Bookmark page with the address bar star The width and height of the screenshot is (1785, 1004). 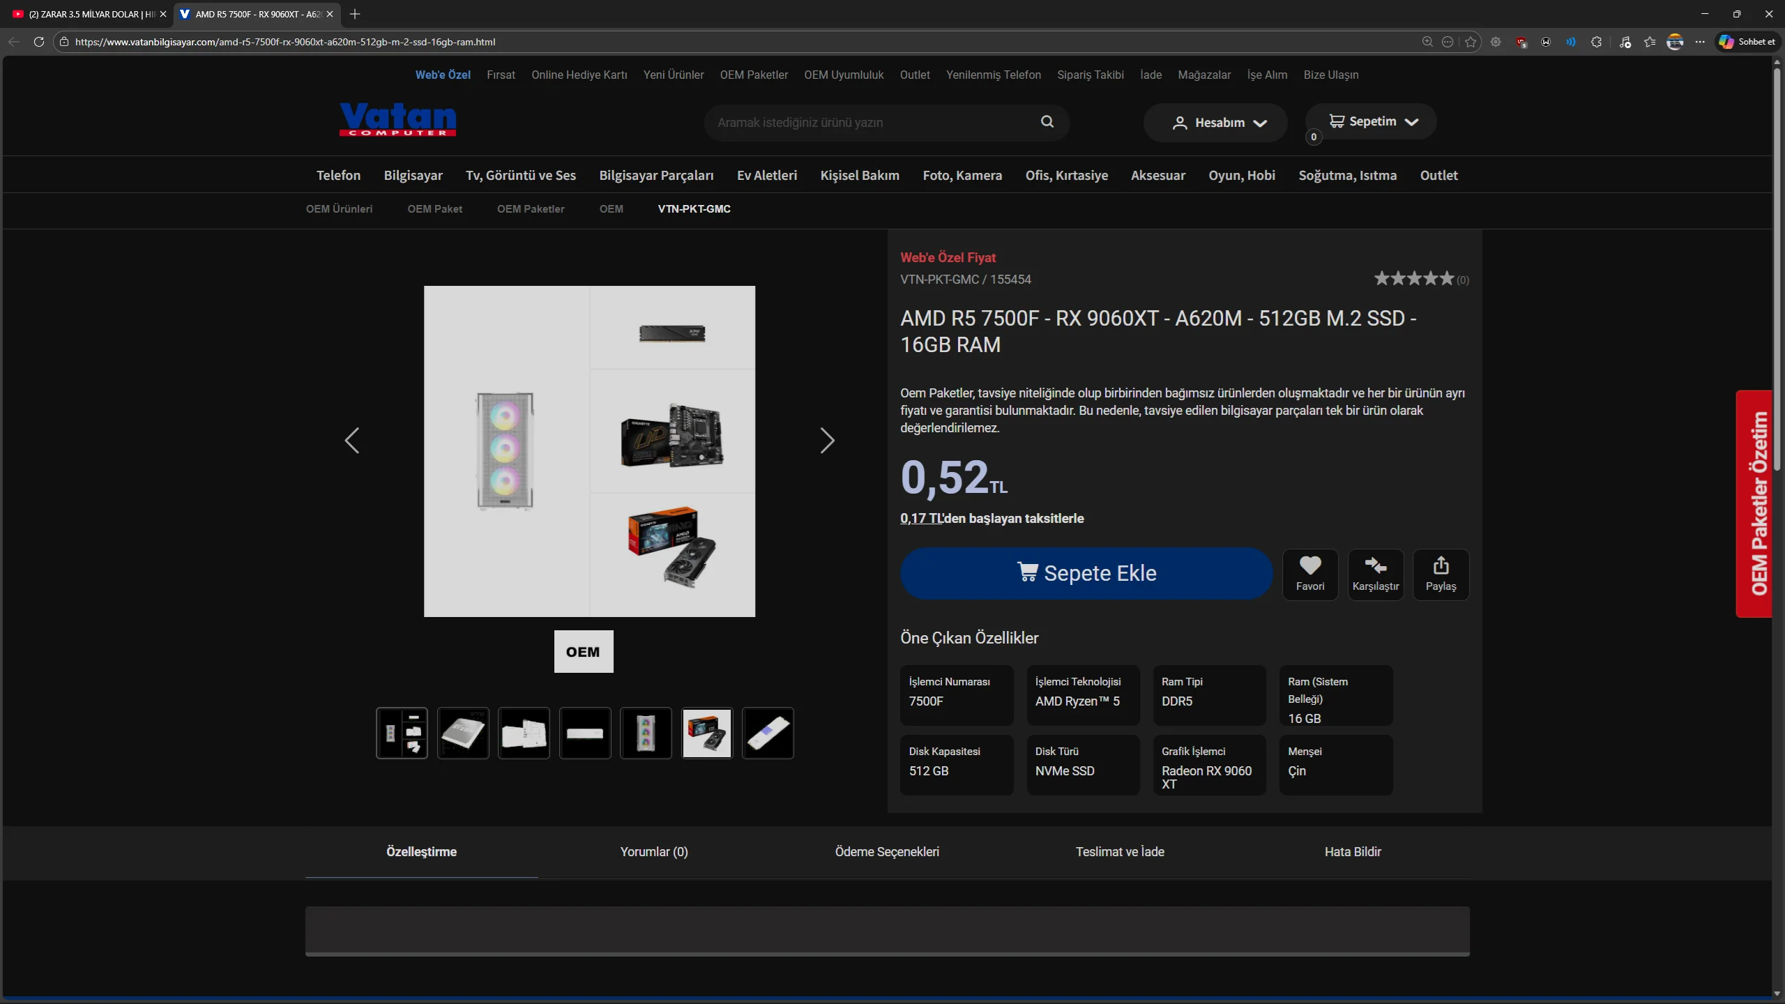pyautogui.click(x=1471, y=42)
